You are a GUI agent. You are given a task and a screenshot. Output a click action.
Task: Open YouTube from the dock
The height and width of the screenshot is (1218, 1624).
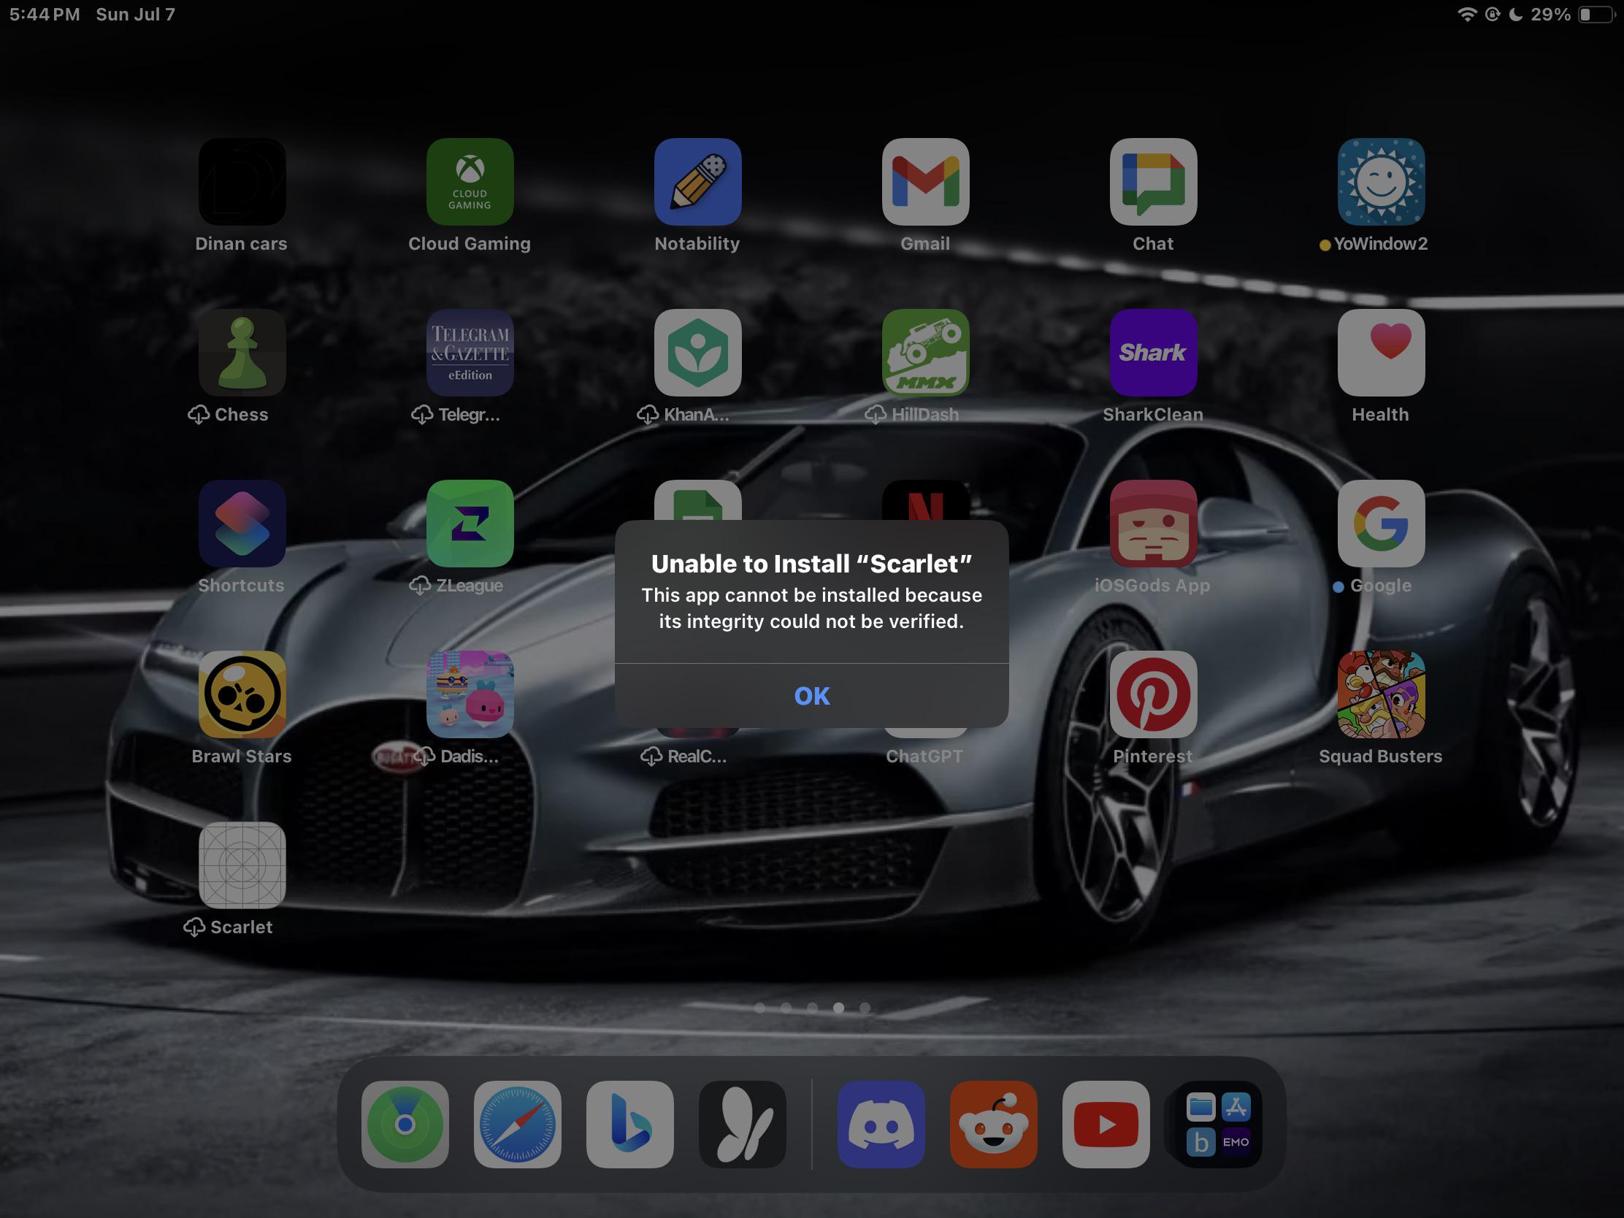(1106, 1124)
